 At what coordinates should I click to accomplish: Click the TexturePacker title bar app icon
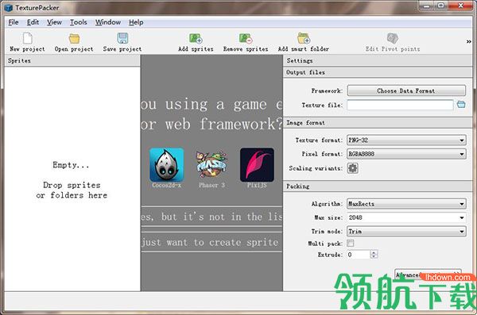coord(9,8)
